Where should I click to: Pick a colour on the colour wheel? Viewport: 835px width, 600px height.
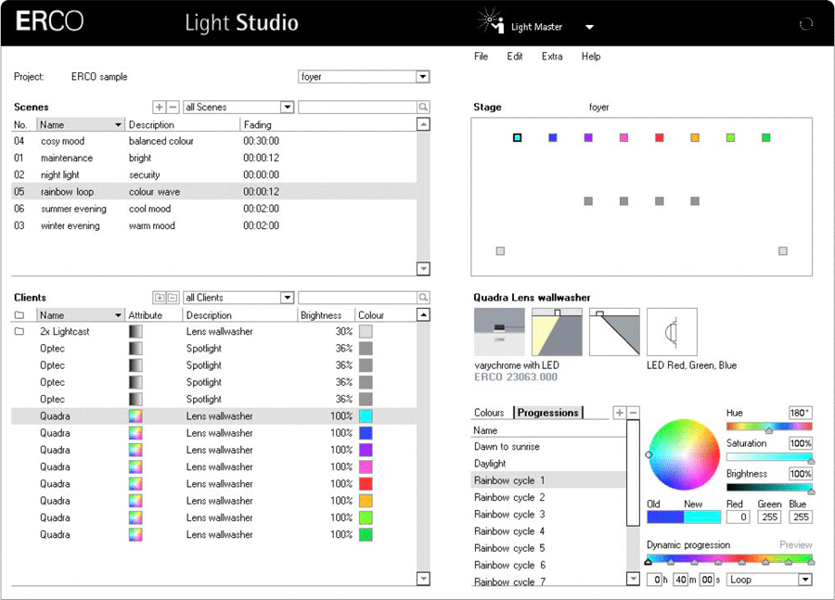point(685,454)
